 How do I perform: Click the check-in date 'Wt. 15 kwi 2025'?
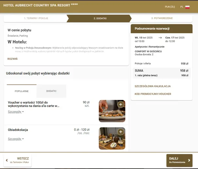click(144, 38)
